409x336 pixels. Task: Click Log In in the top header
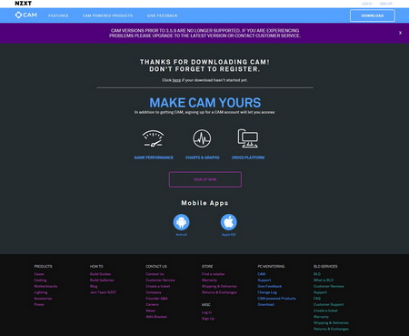coord(366,4)
